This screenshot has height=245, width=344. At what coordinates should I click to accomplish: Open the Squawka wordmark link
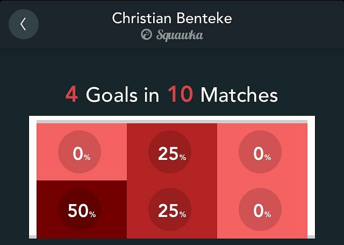click(x=180, y=35)
